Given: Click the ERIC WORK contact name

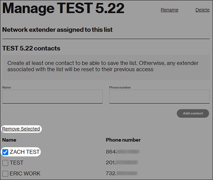Looking at the screenshot, I should tap(25, 173).
